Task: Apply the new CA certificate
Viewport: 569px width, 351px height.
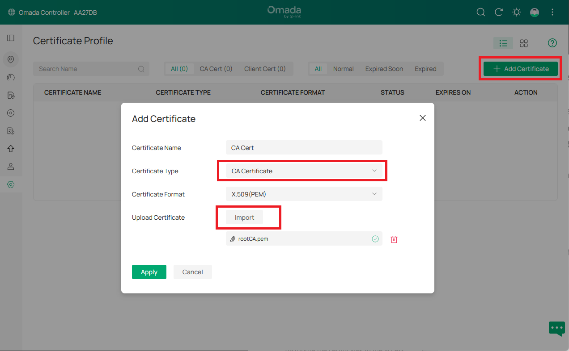Action: click(149, 272)
